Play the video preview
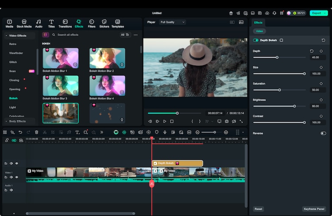Viewport: 332px width, 216px height. (x=165, y=121)
